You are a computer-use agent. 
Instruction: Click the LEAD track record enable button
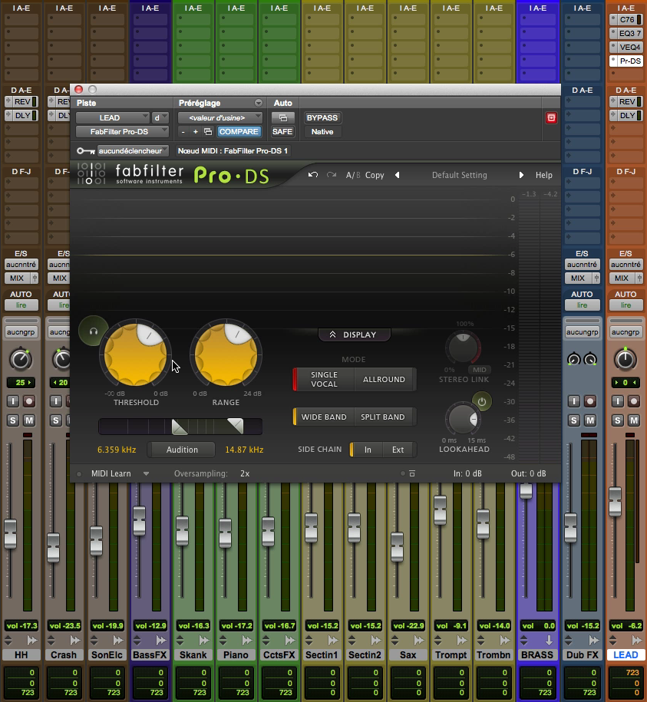[x=633, y=401]
